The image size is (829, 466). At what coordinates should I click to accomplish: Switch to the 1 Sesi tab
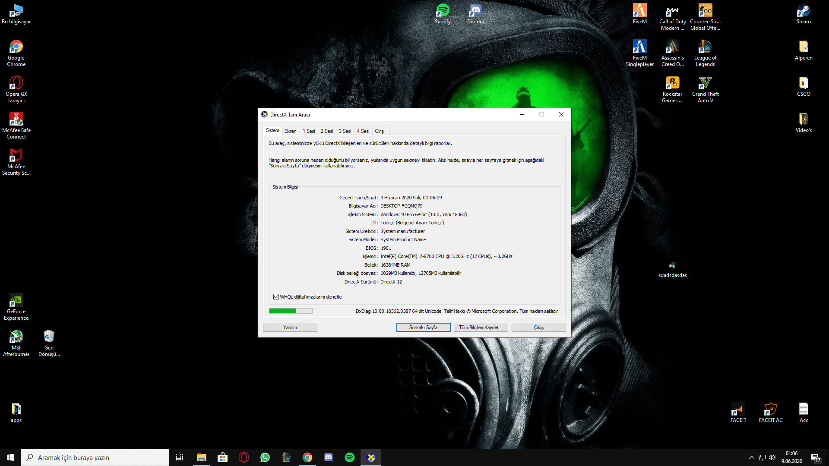pyautogui.click(x=308, y=131)
